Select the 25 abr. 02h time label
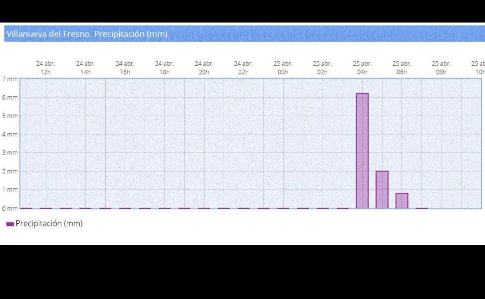The width and height of the screenshot is (485, 299). tap(323, 68)
